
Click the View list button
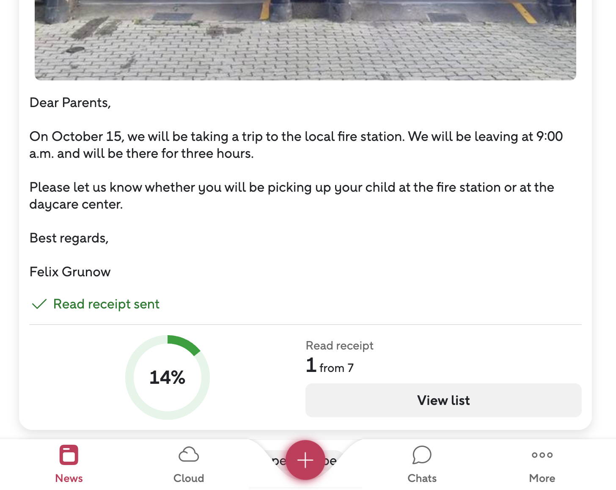(443, 400)
